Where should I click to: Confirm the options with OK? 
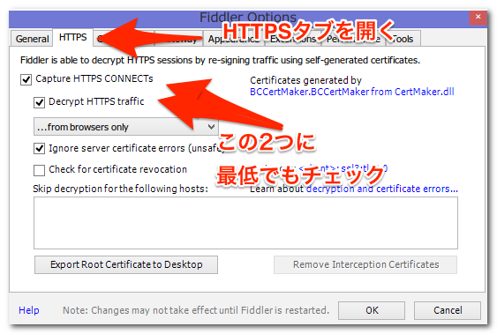372,310
